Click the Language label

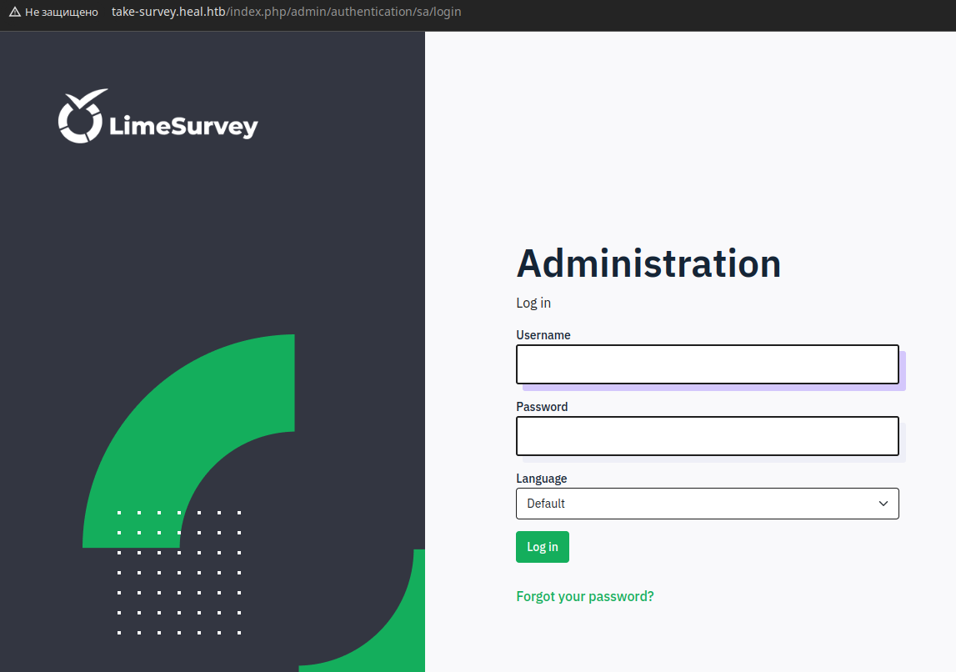pos(542,479)
